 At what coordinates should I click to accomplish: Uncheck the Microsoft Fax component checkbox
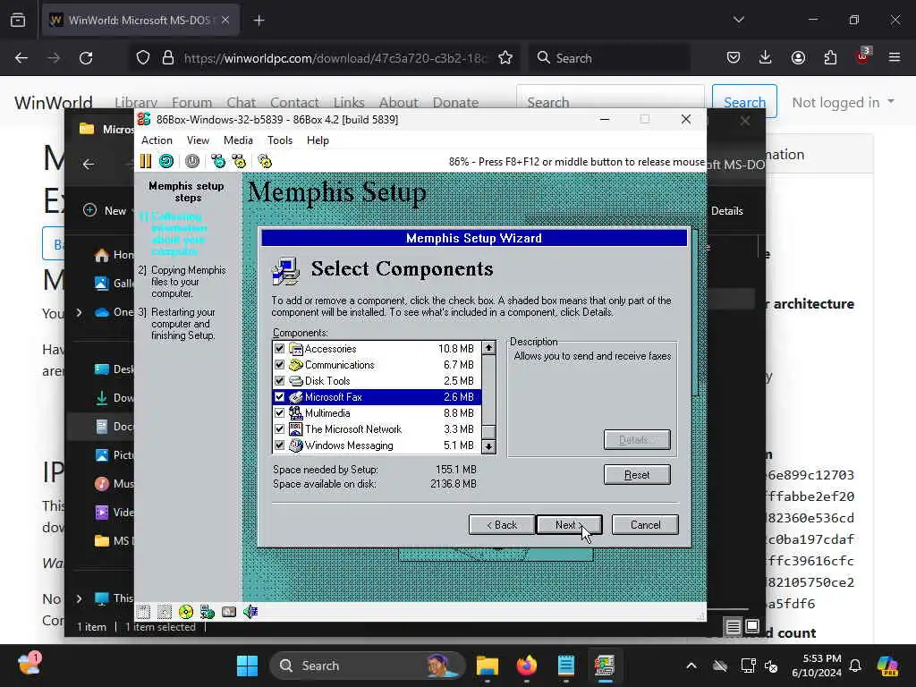point(280,397)
